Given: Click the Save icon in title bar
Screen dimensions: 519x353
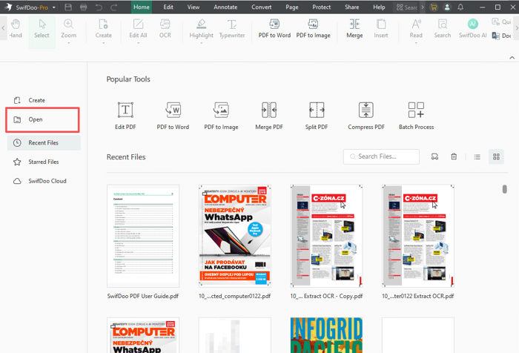Looking at the screenshot, I should (68, 7).
